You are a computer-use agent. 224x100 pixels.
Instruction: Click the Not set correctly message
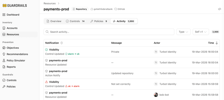point(121,84)
